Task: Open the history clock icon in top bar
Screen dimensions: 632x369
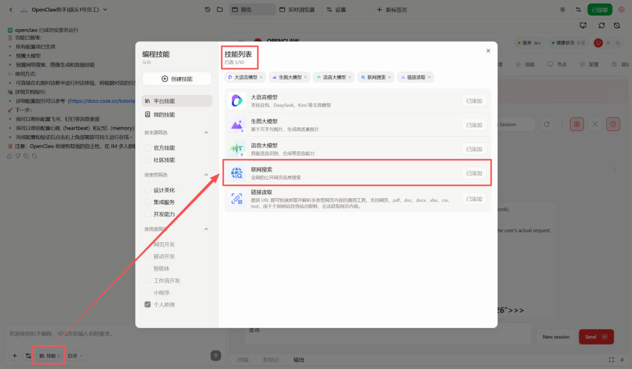Action: (x=208, y=9)
